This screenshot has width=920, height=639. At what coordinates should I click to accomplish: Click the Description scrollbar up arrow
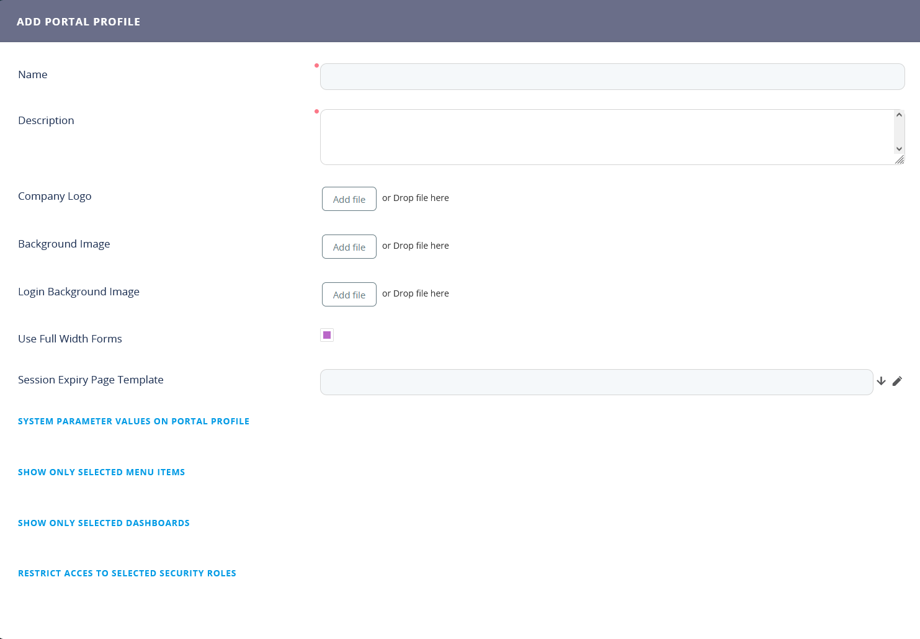[x=899, y=115]
